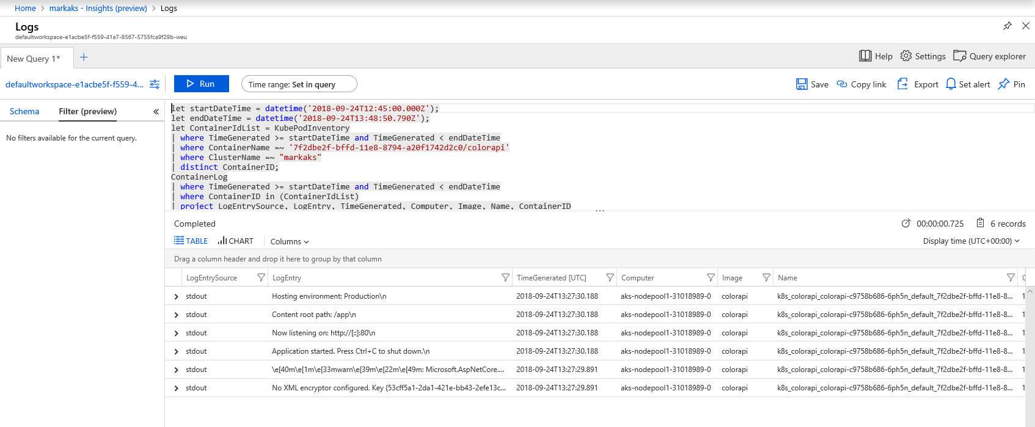Viewport: 1035px width, 427px height.
Task: Sort by Name column header
Action: pyautogui.click(x=787, y=277)
